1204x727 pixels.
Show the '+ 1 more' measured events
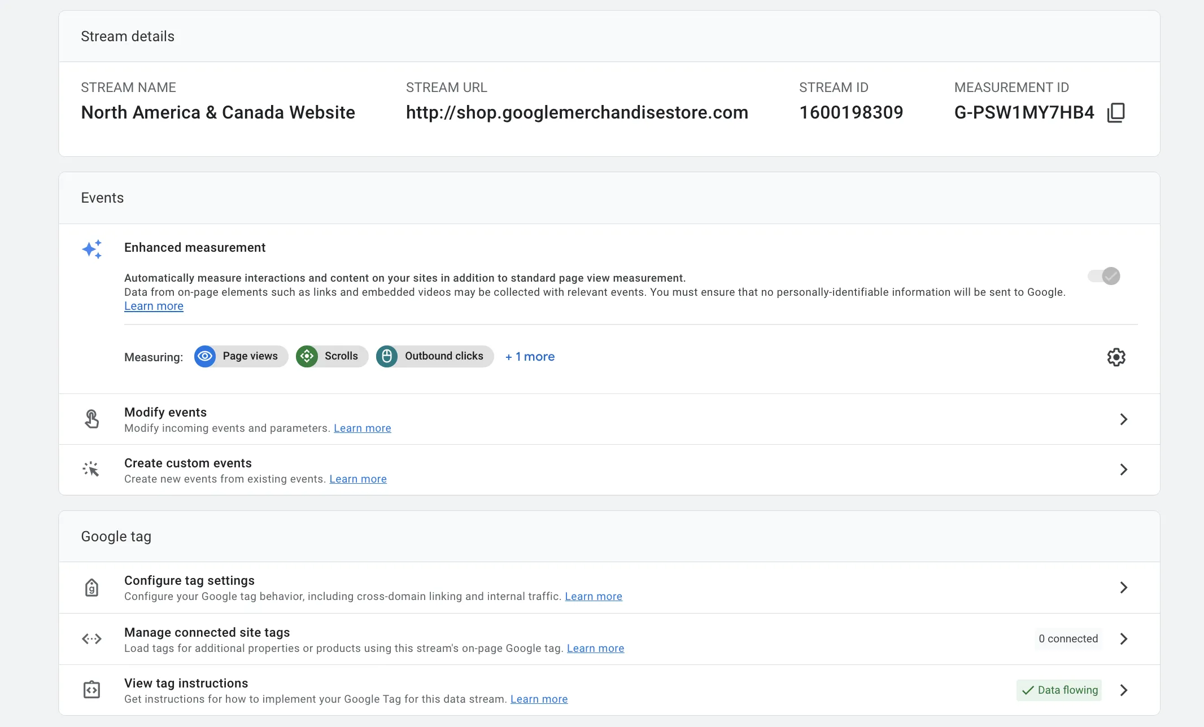point(530,357)
